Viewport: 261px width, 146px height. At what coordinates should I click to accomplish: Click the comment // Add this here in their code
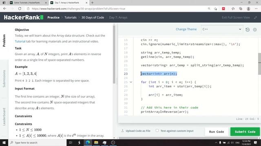click(x=170, y=107)
